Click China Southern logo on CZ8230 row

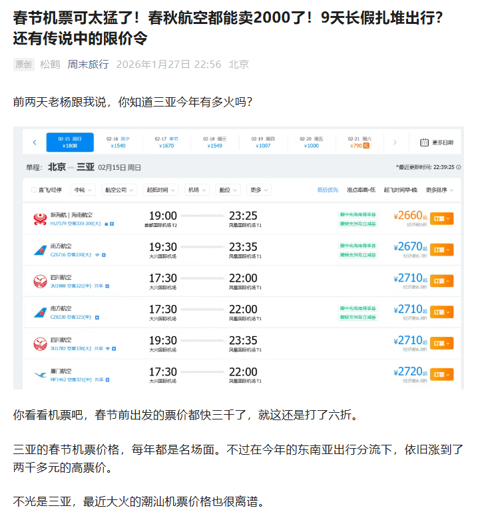[x=40, y=313]
